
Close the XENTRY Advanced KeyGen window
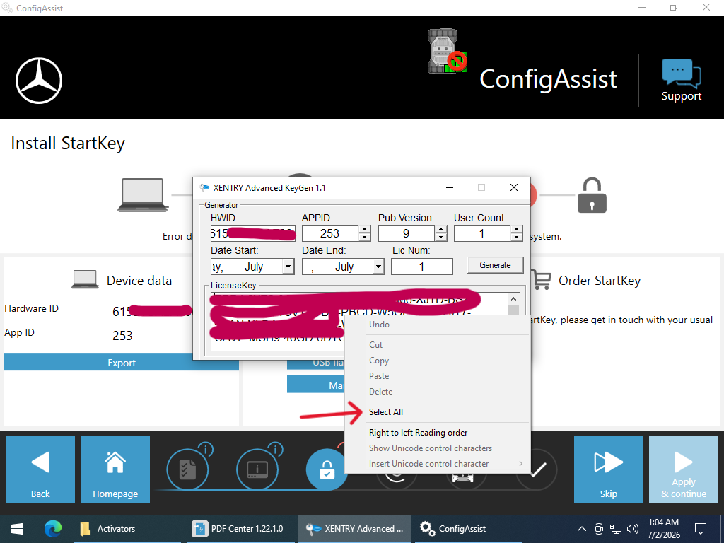(514, 187)
